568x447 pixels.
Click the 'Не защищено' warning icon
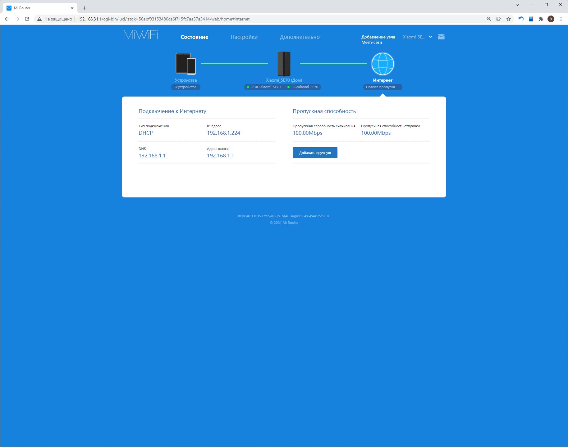pos(39,19)
